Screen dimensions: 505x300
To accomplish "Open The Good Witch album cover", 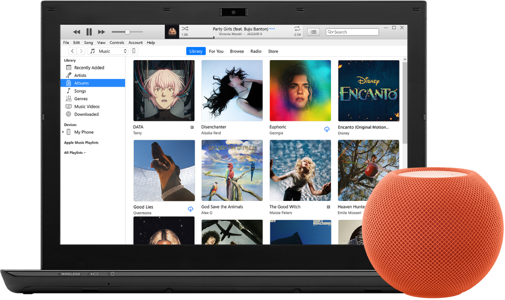I will (300, 170).
